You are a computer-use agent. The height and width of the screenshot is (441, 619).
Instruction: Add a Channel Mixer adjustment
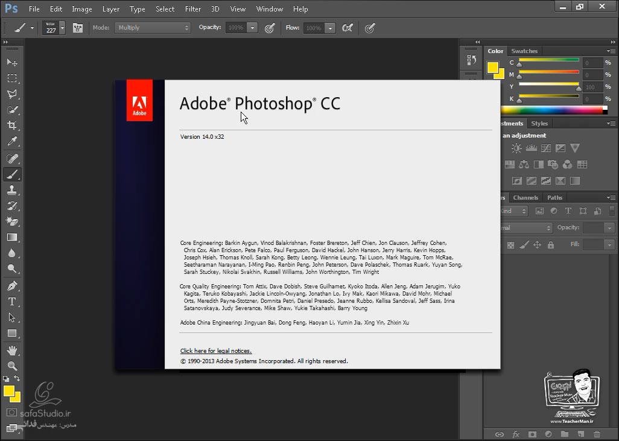pyautogui.click(x=567, y=164)
